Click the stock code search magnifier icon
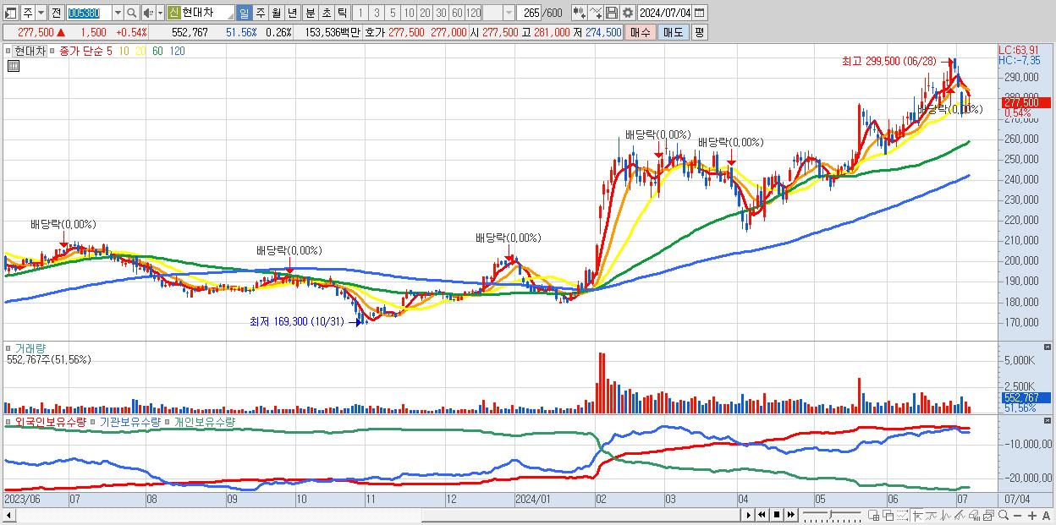1056x525 pixels. point(132,13)
